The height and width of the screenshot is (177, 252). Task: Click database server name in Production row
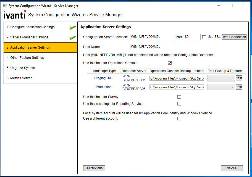[x=134, y=87]
